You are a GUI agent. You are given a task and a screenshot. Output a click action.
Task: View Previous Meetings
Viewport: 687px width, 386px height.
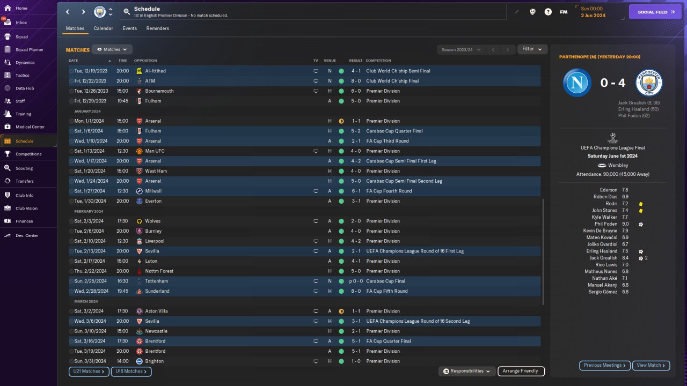605,365
